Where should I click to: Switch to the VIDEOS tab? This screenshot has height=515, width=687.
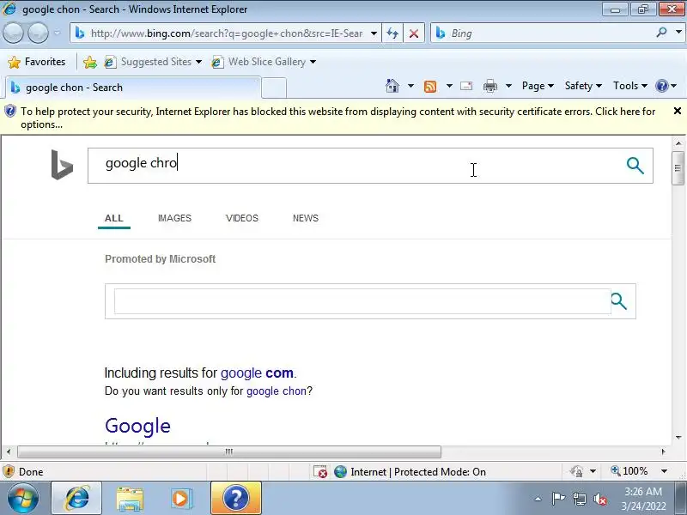click(x=242, y=218)
